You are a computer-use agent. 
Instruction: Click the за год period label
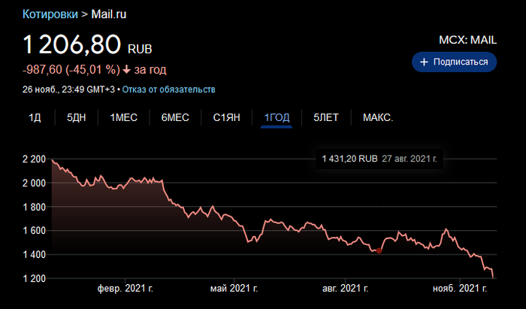coord(150,70)
